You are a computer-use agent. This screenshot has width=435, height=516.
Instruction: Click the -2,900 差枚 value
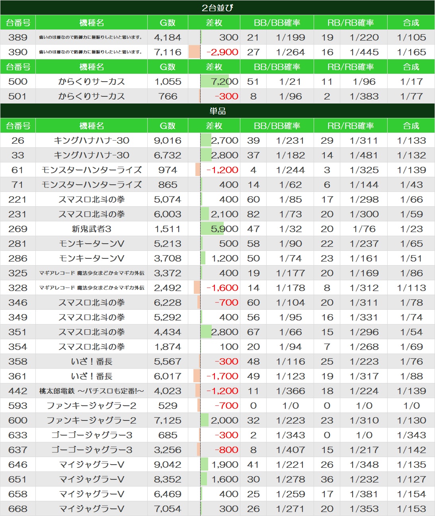coord(222,52)
